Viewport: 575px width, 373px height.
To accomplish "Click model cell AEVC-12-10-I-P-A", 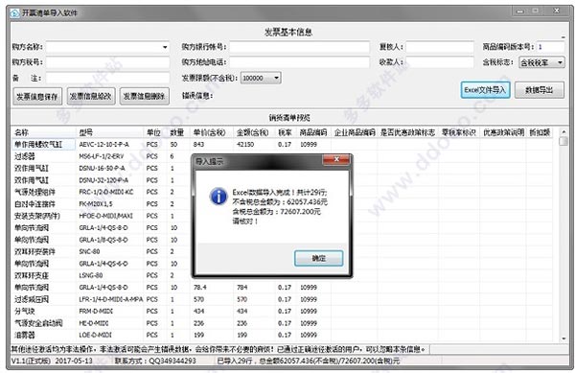I will (x=109, y=145).
